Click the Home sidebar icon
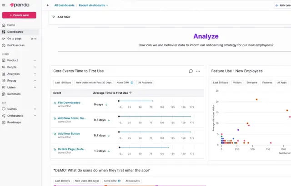 [4, 25]
